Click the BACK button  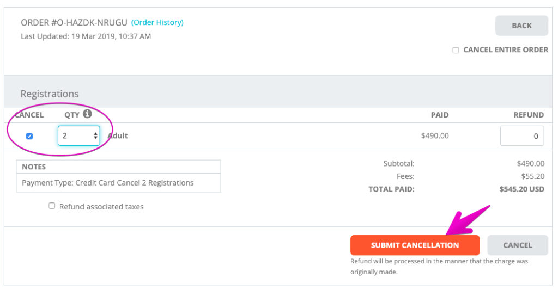521,26
